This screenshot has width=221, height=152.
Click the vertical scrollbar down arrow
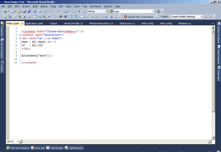point(213,137)
